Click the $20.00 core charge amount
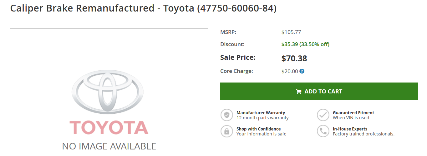427x156 pixels. (290, 71)
